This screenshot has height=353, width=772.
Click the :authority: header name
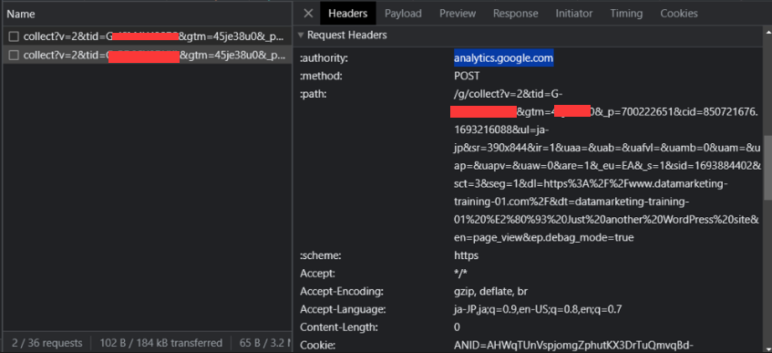[324, 58]
